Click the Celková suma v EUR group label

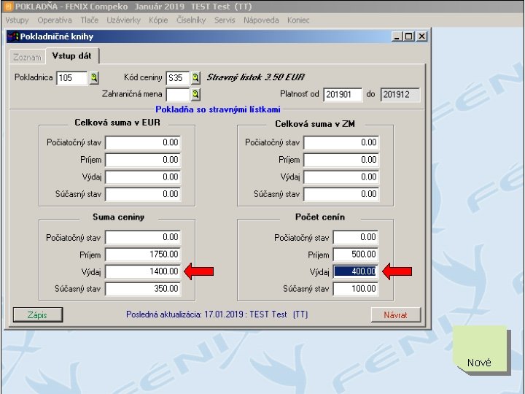click(117, 123)
